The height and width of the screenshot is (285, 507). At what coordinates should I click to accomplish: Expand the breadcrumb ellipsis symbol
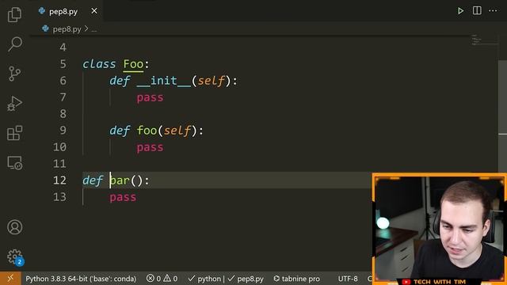[93, 29]
